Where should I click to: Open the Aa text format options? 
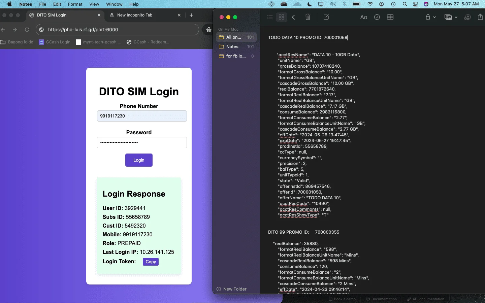pos(364,17)
